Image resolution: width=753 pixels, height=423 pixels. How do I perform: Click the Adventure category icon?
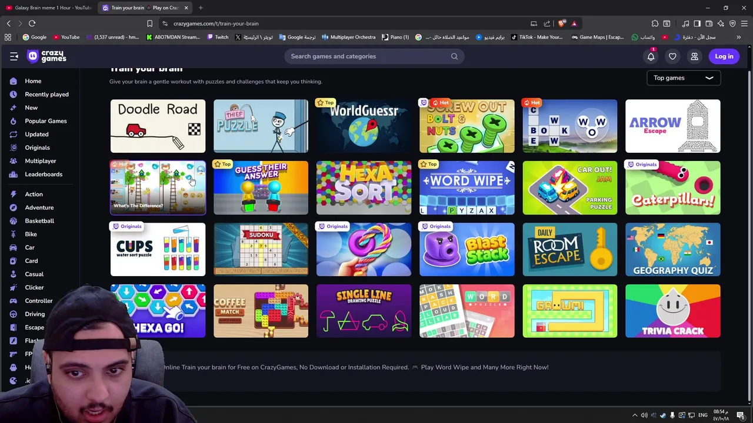pos(13,207)
